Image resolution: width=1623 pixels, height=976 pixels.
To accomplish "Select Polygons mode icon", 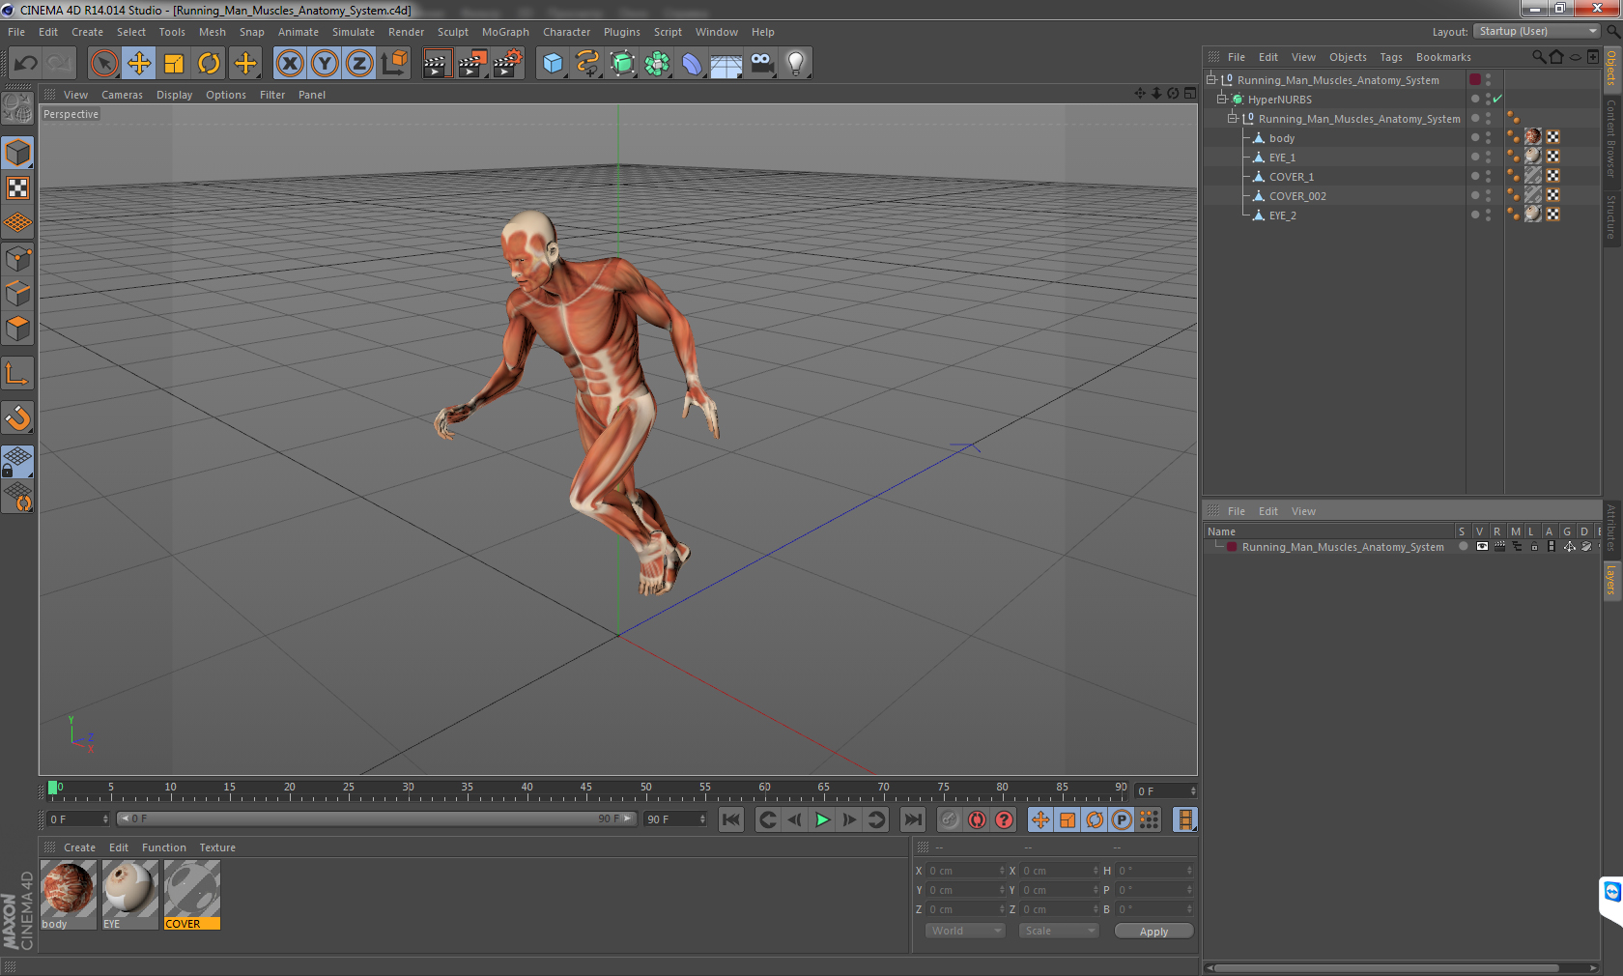I will (18, 329).
